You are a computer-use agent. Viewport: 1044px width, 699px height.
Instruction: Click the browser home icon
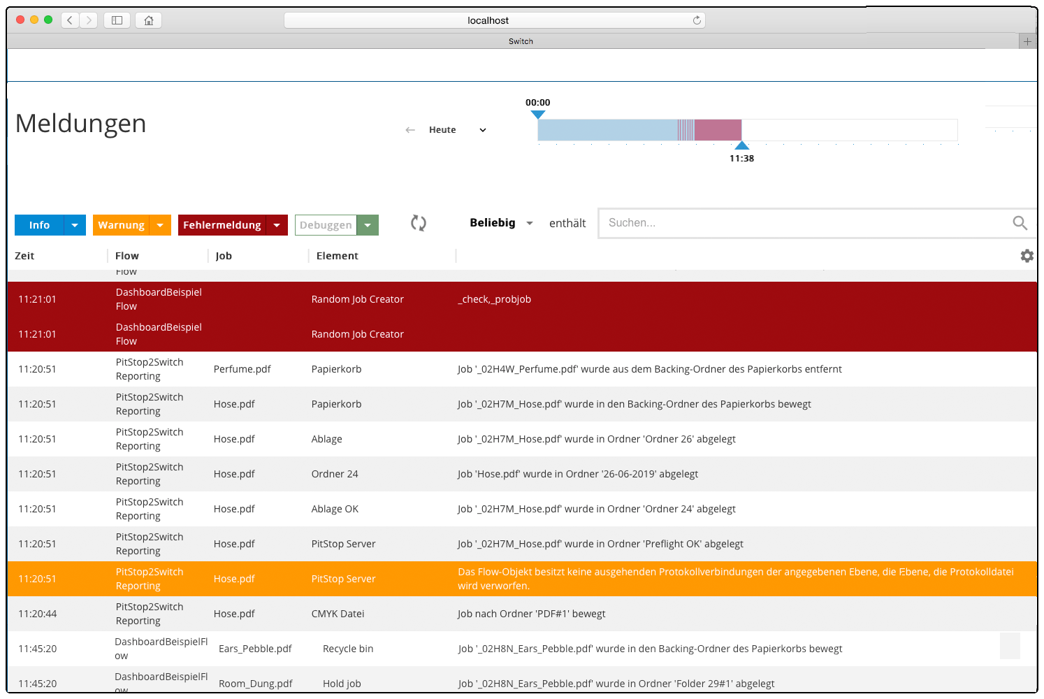[148, 20]
